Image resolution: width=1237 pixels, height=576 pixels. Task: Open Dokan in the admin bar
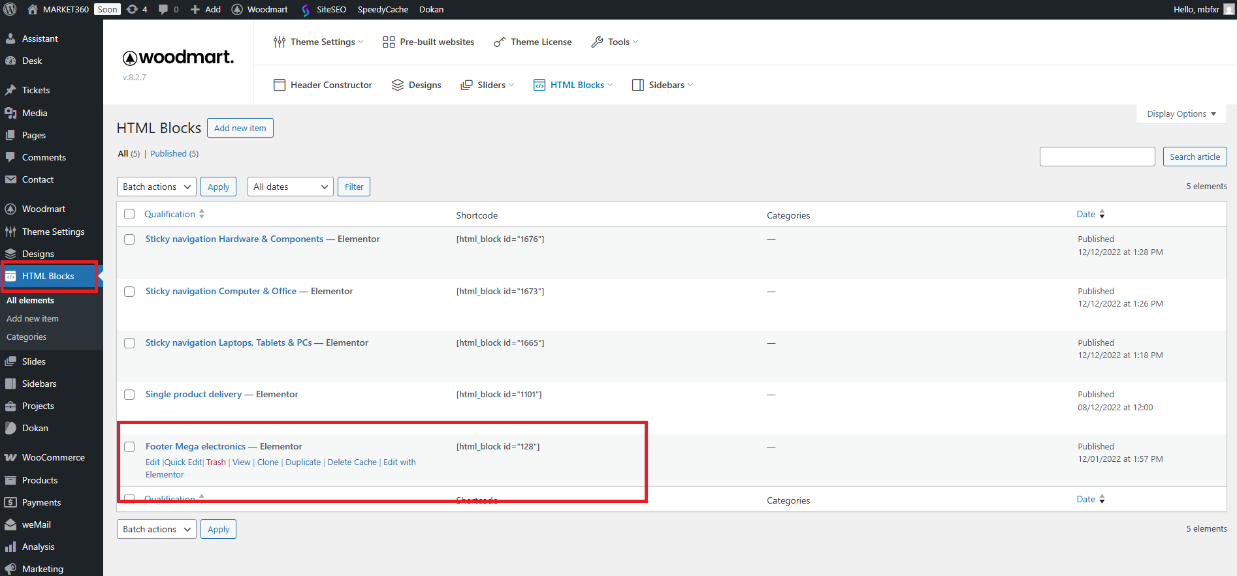[x=431, y=9]
